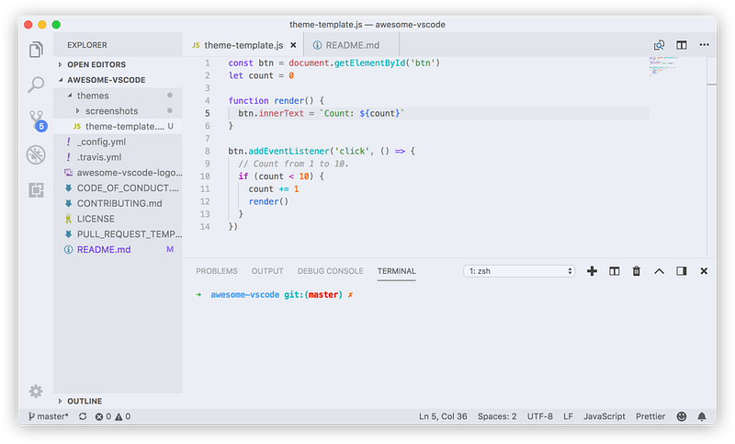
Task: Open the LICENSE file
Action: pos(118,219)
